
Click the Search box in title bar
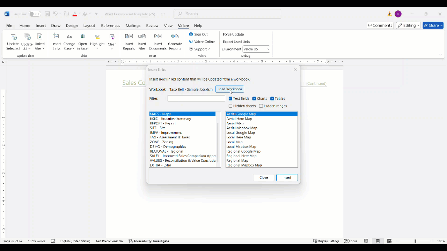[228, 14]
